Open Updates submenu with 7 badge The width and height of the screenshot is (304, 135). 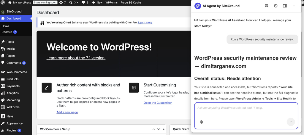9,32
